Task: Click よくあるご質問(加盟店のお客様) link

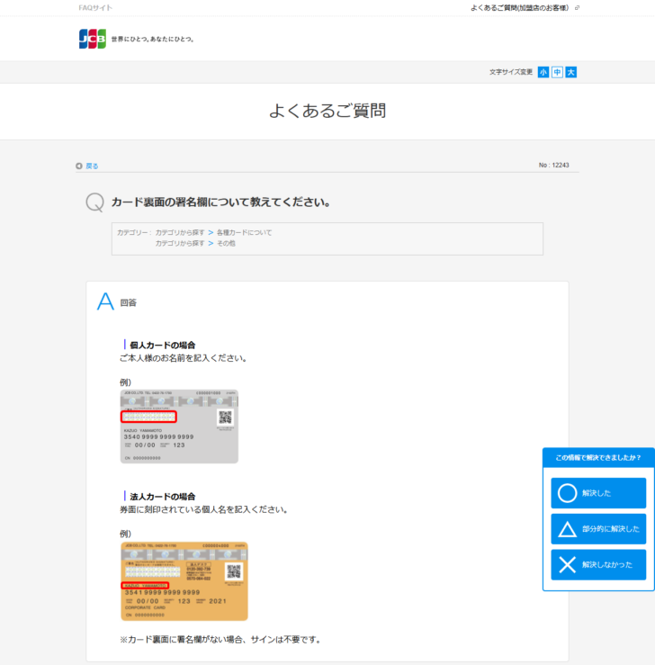Action: [x=519, y=7]
